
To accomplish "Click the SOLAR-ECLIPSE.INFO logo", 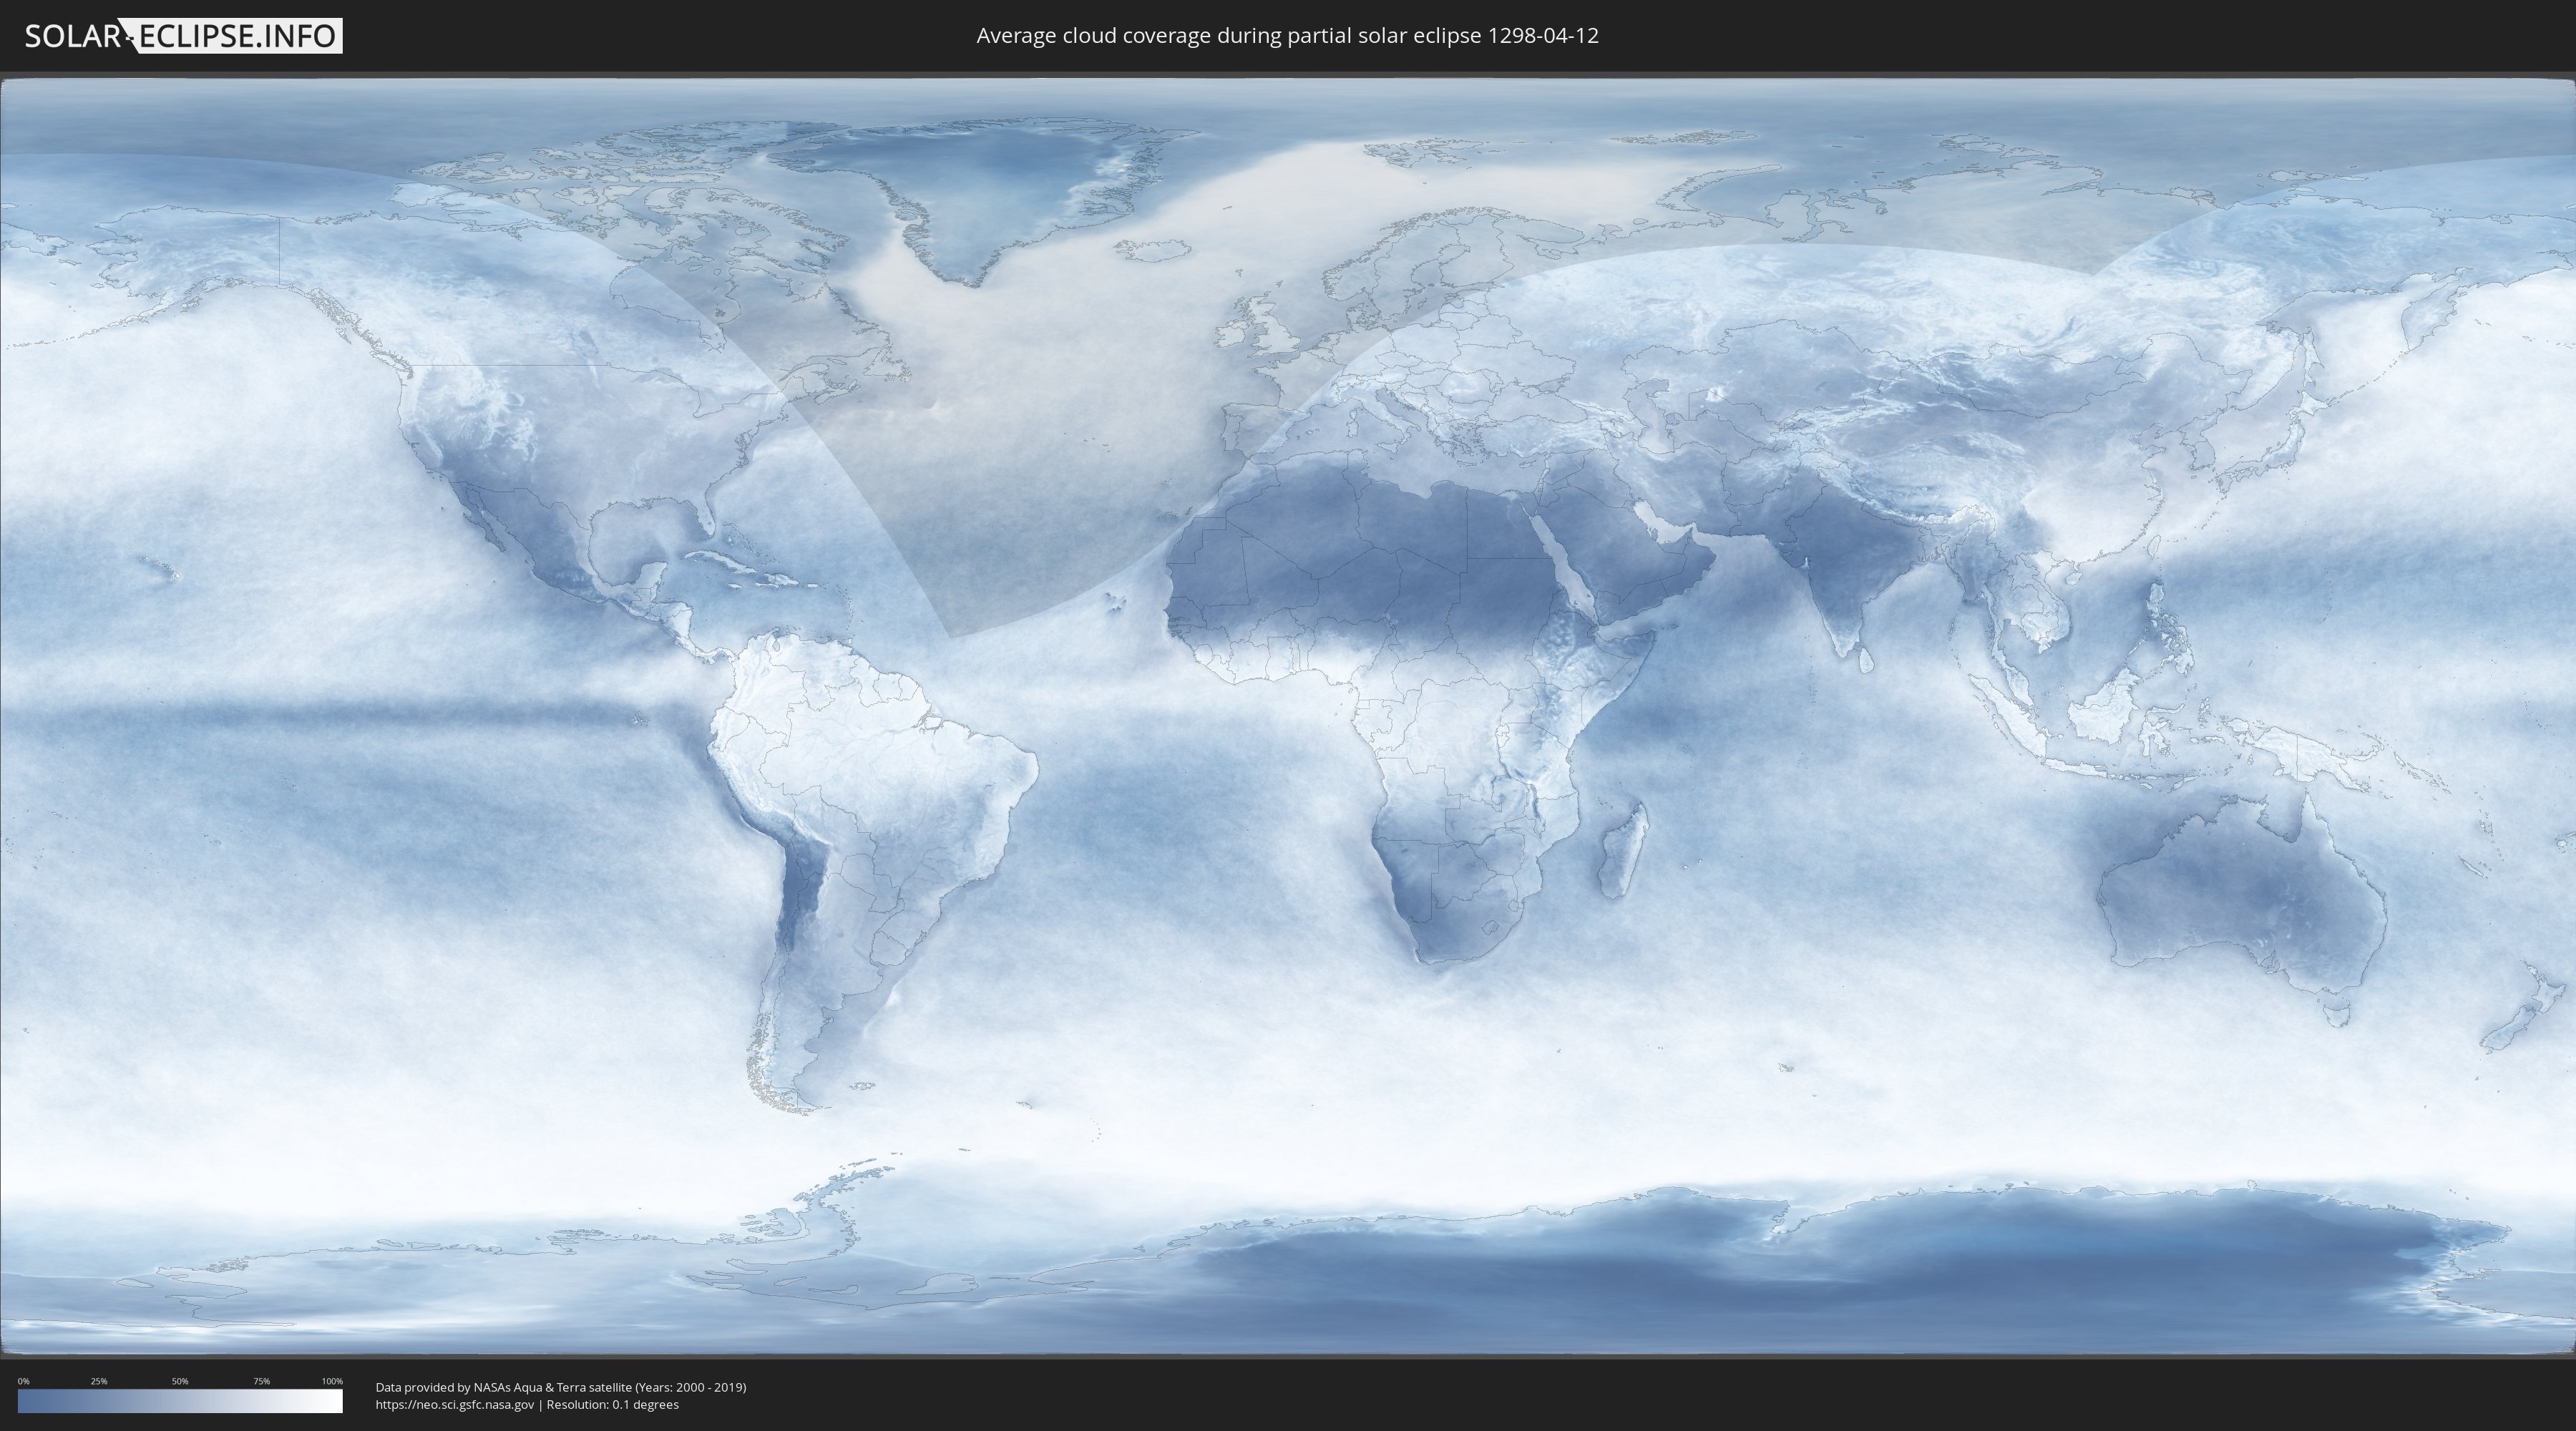I will 183,36.
